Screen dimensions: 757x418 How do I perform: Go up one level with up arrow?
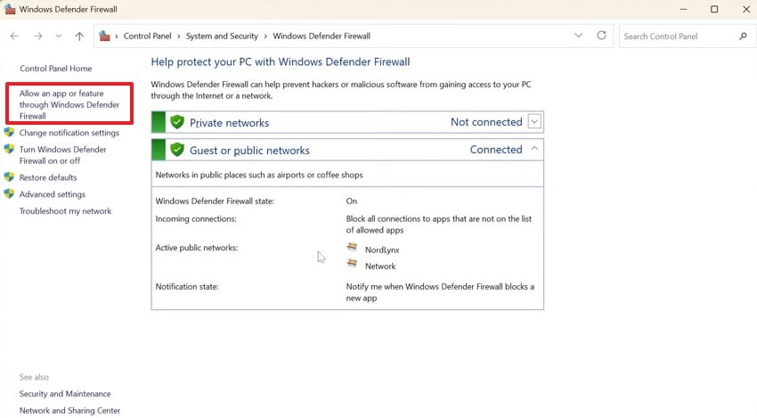(79, 37)
